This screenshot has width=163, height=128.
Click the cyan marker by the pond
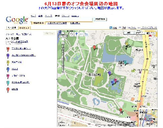point(126,63)
